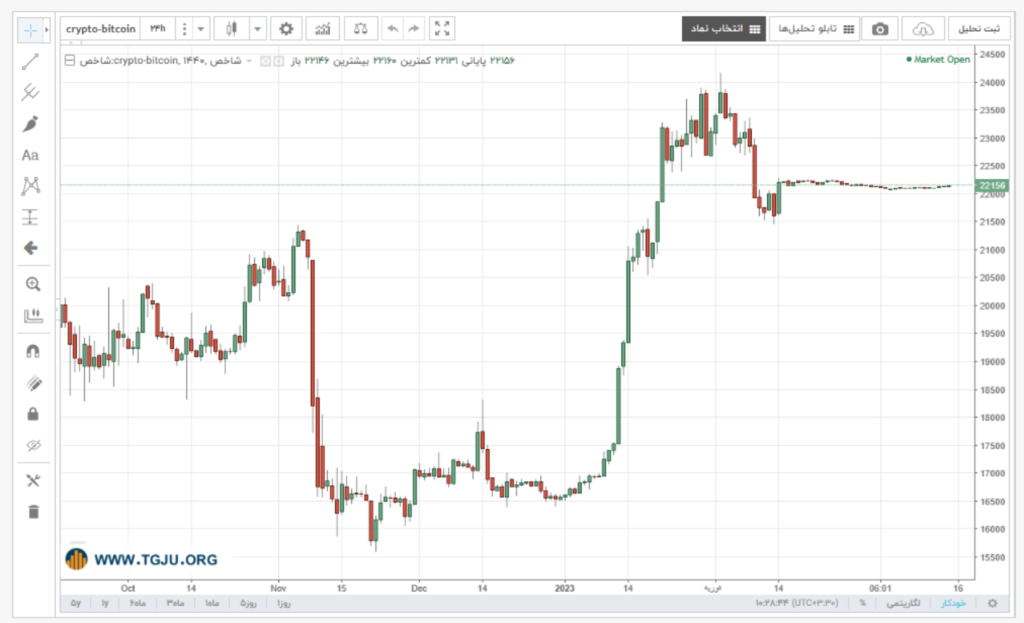Open the chart style dropdown arrow
The image size is (1024, 623).
[x=257, y=29]
